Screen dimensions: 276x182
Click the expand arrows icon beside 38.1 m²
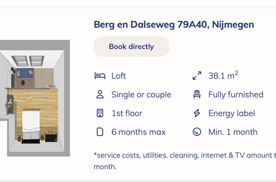point(197,76)
